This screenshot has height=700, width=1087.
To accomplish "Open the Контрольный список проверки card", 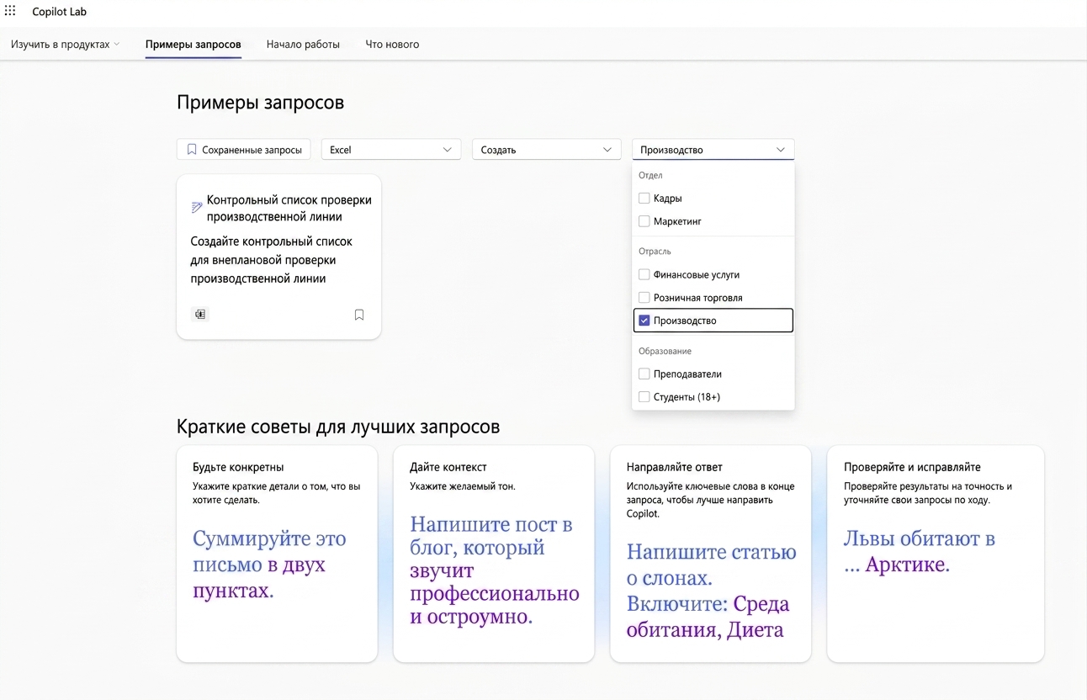I will click(278, 257).
